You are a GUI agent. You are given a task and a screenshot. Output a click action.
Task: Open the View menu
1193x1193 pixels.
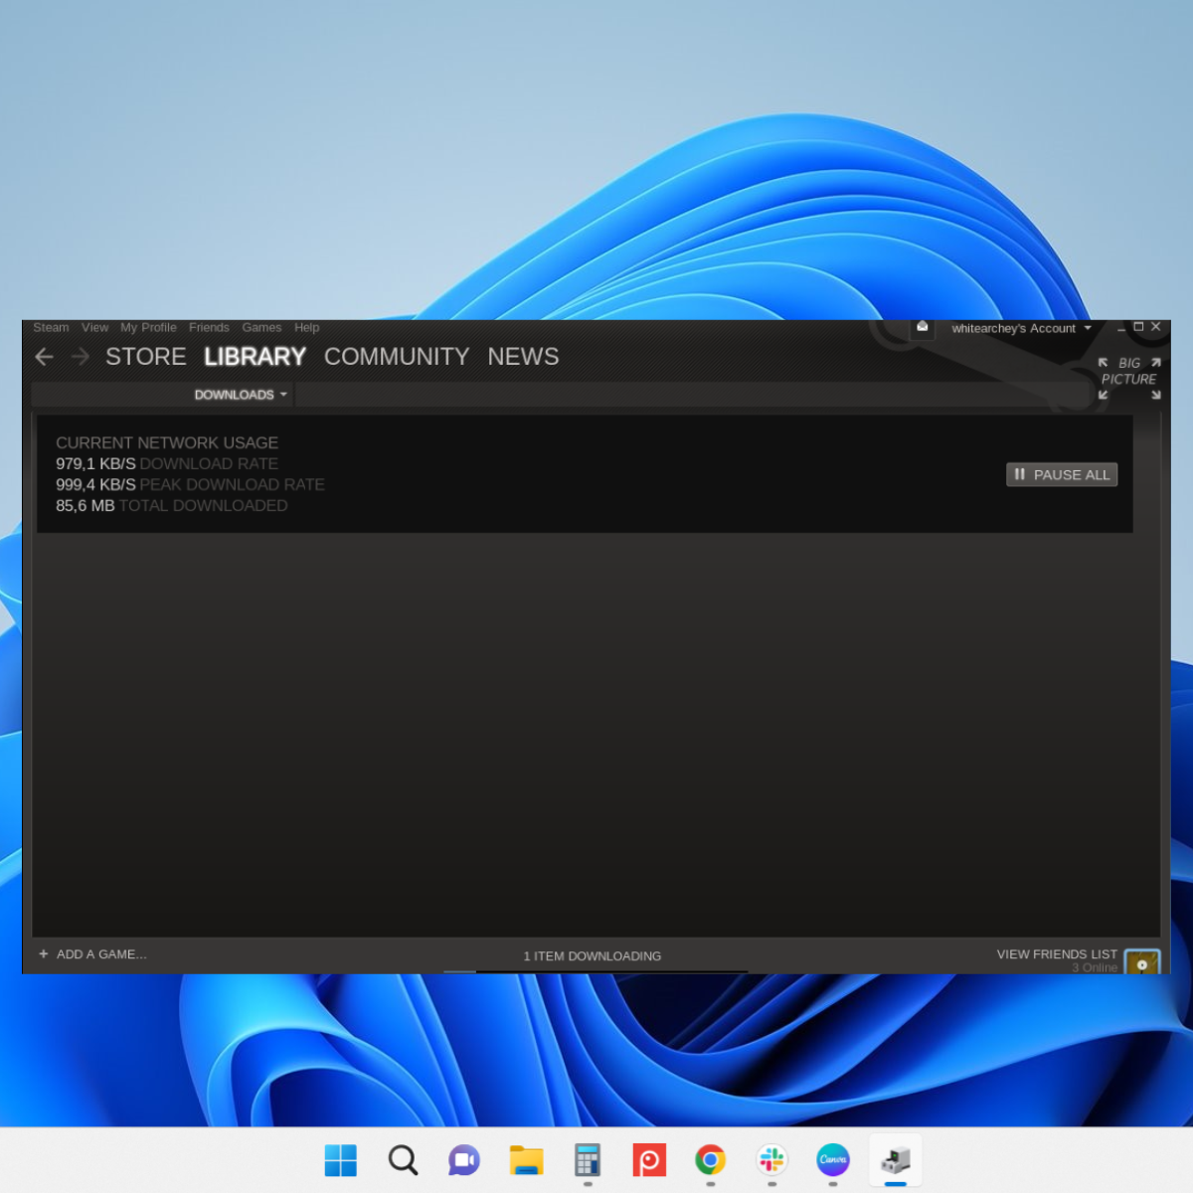(95, 327)
